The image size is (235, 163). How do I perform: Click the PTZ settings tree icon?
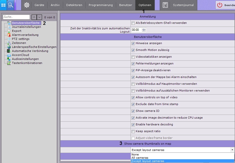pyautogui.click(x=9, y=39)
